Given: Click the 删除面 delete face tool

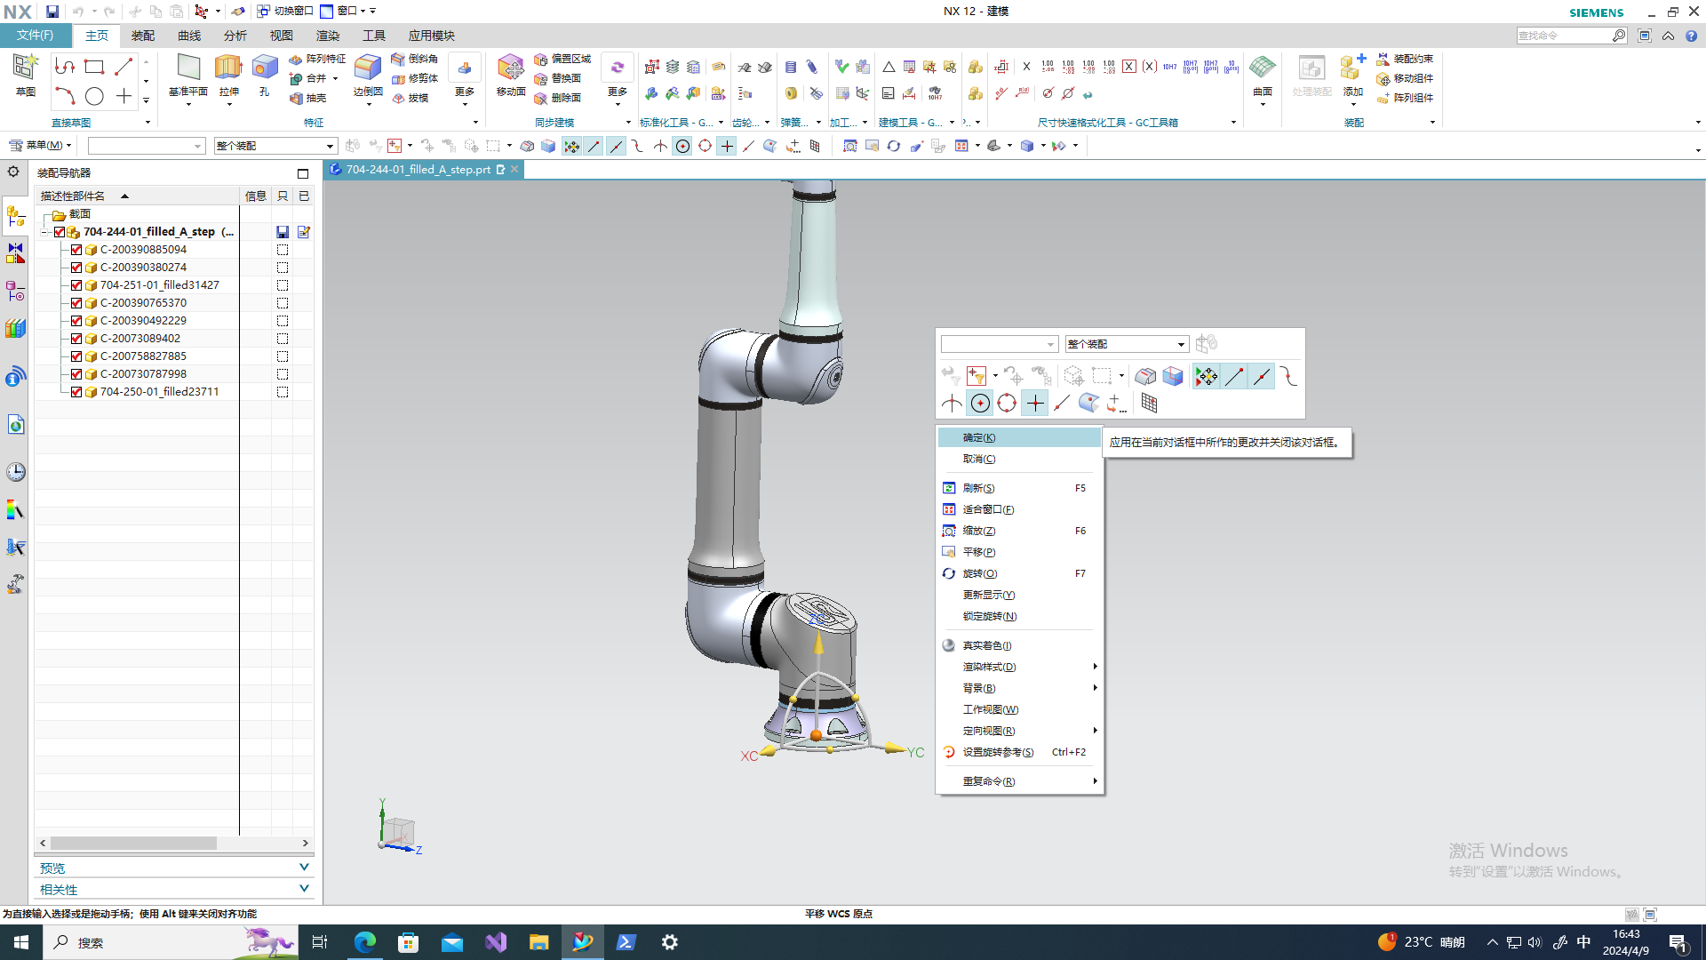Looking at the screenshot, I should 558,98.
